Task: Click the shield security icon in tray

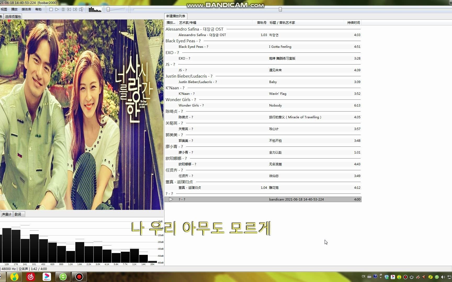Action: (387, 277)
